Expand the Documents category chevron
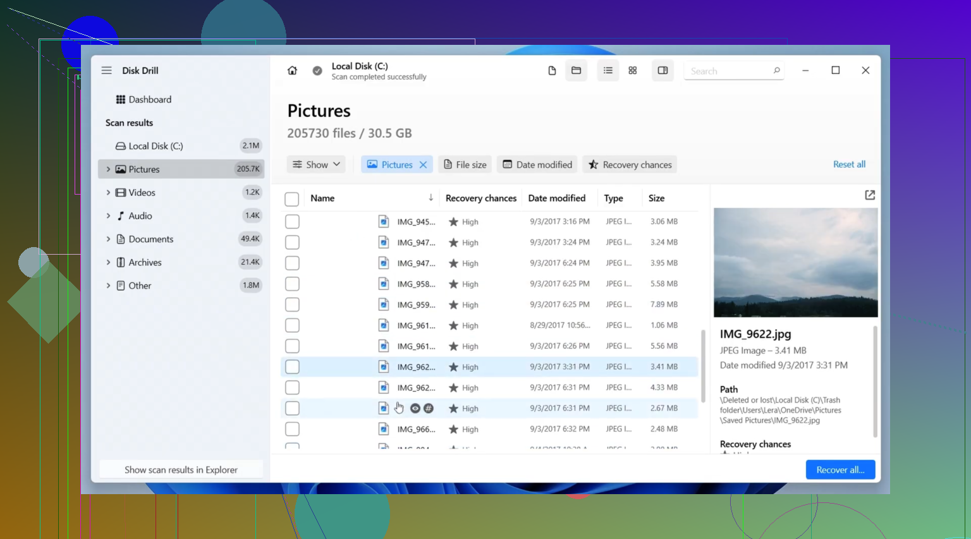 (x=108, y=239)
